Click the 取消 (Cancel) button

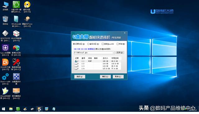pos(118,77)
